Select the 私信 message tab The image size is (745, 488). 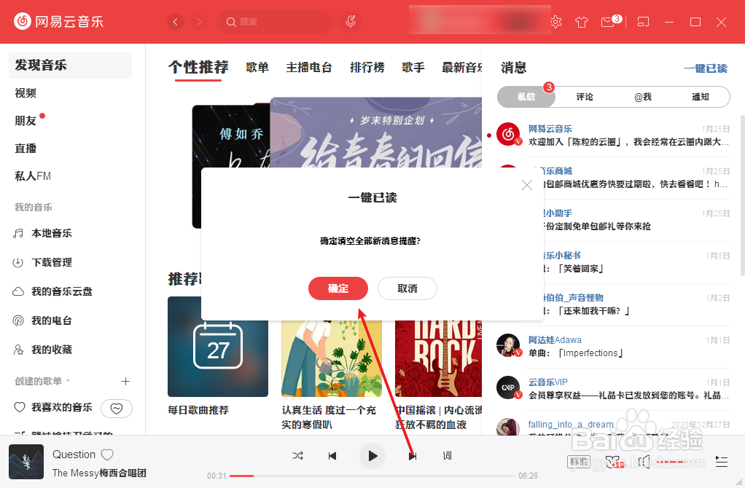click(526, 97)
